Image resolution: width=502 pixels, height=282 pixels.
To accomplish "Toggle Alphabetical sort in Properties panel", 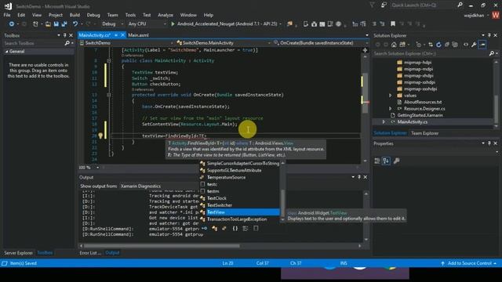I will click(x=386, y=161).
